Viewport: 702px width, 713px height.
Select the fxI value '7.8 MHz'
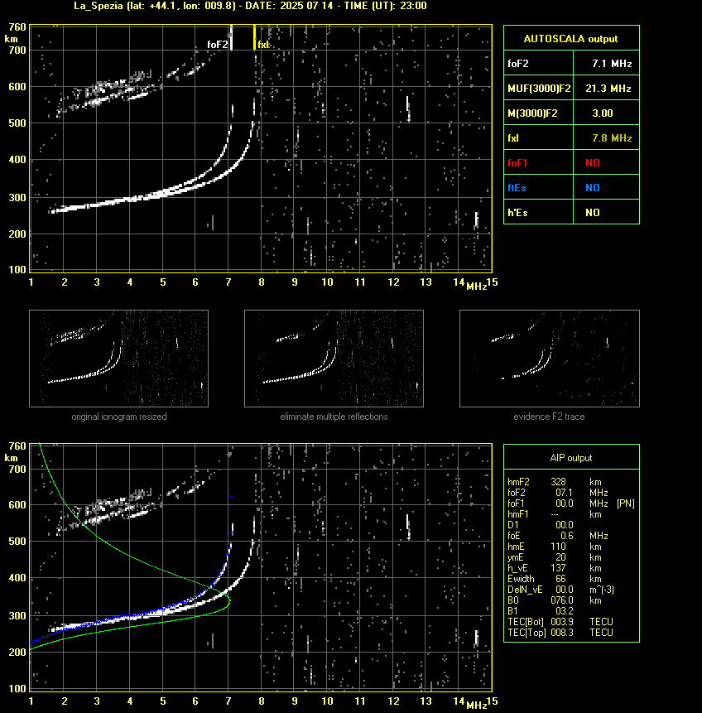point(612,137)
